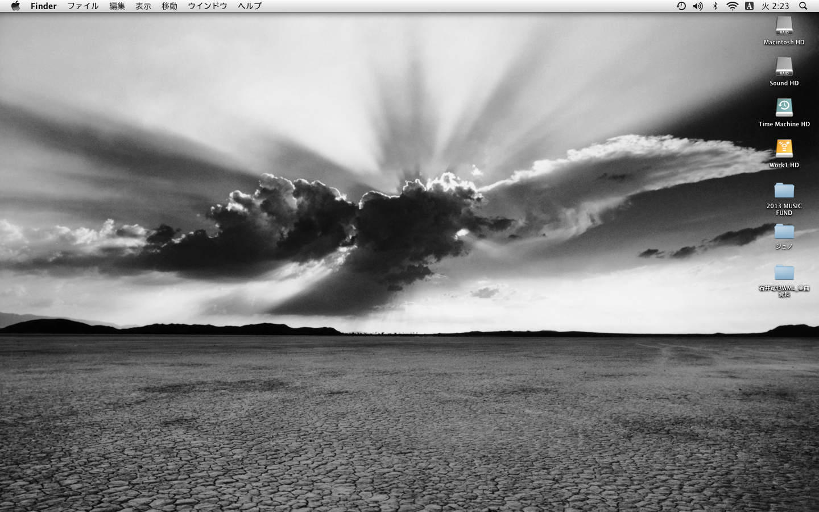The width and height of the screenshot is (819, 512).
Task: Open the Apple menu
Action: click(15, 6)
